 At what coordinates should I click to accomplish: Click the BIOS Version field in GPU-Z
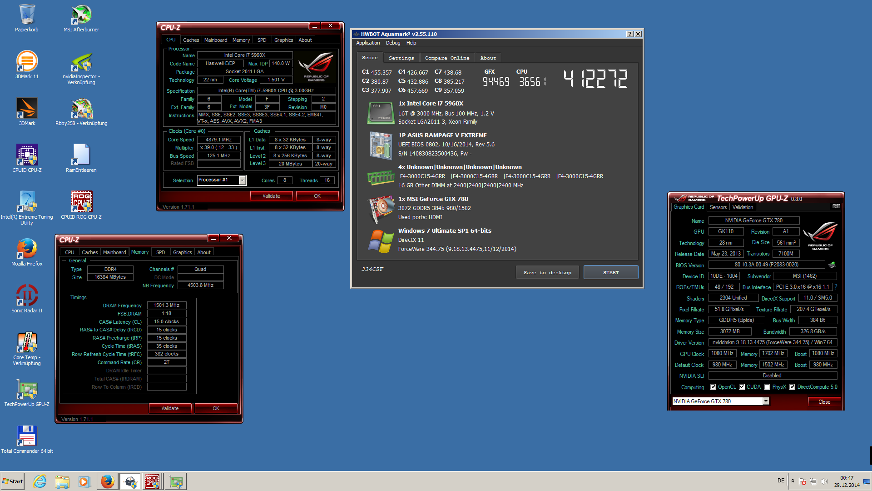pyautogui.click(x=767, y=265)
